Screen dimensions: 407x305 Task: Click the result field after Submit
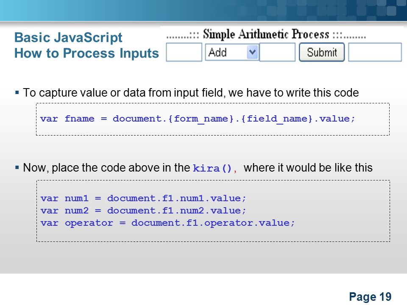point(375,53)
